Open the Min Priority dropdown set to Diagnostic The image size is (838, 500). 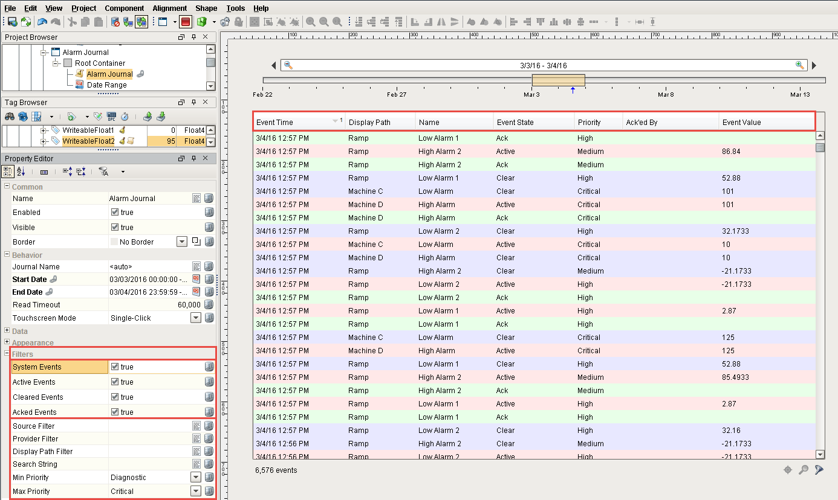coord(197,477)
